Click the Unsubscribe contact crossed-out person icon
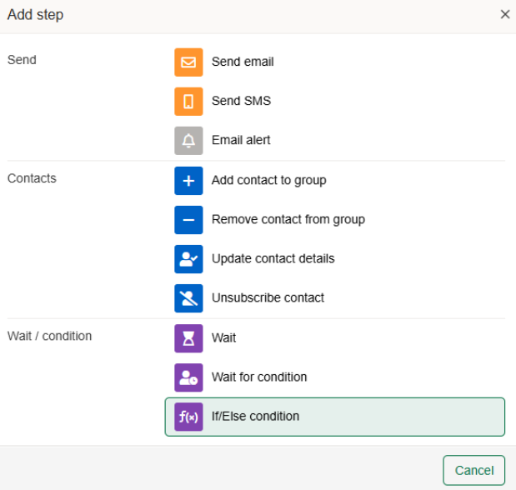516x490 pixels. pyautogui.click(x=188, y=298)
